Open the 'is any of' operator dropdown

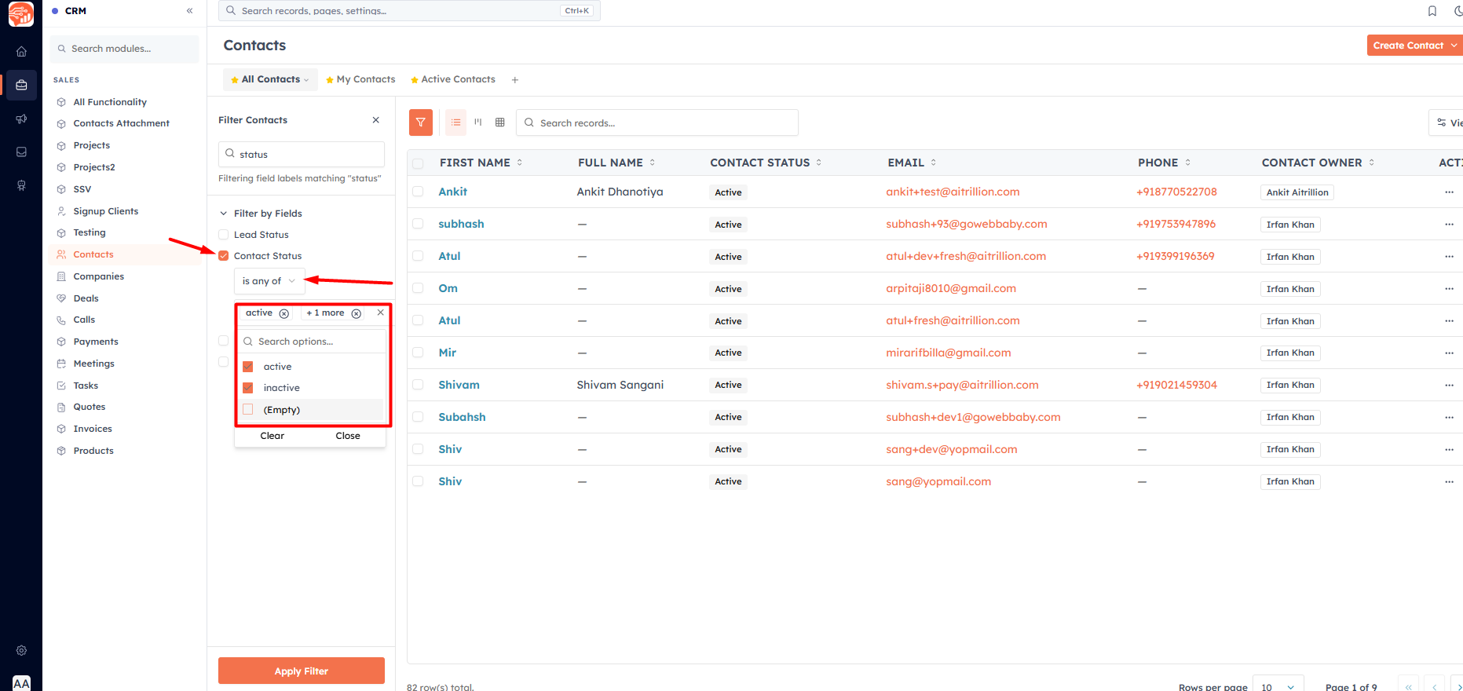coord(269,281)
